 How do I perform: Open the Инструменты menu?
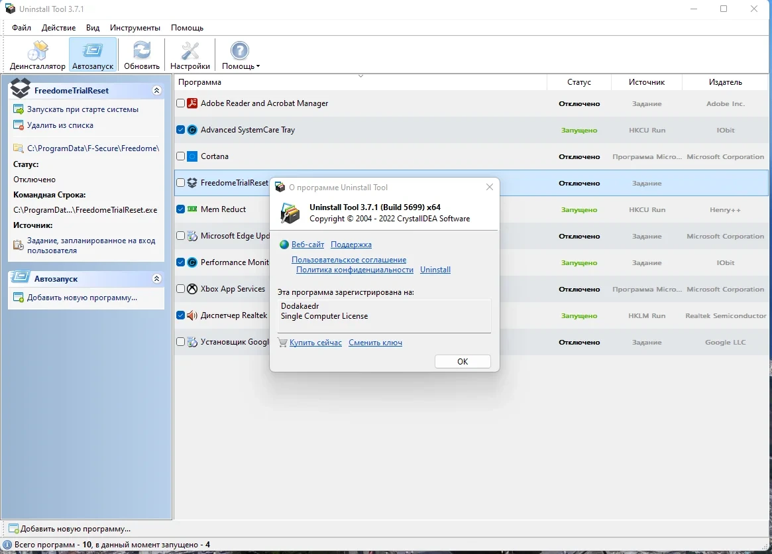pos(135,28)
